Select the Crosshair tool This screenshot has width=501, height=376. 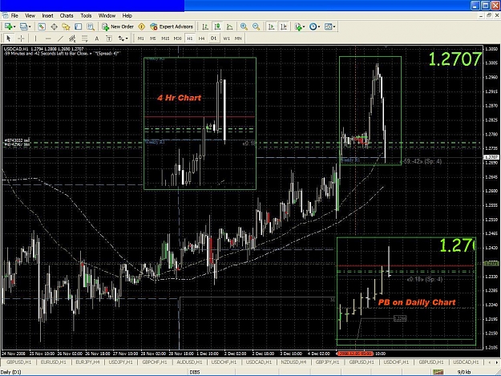[x=21, y=38]
